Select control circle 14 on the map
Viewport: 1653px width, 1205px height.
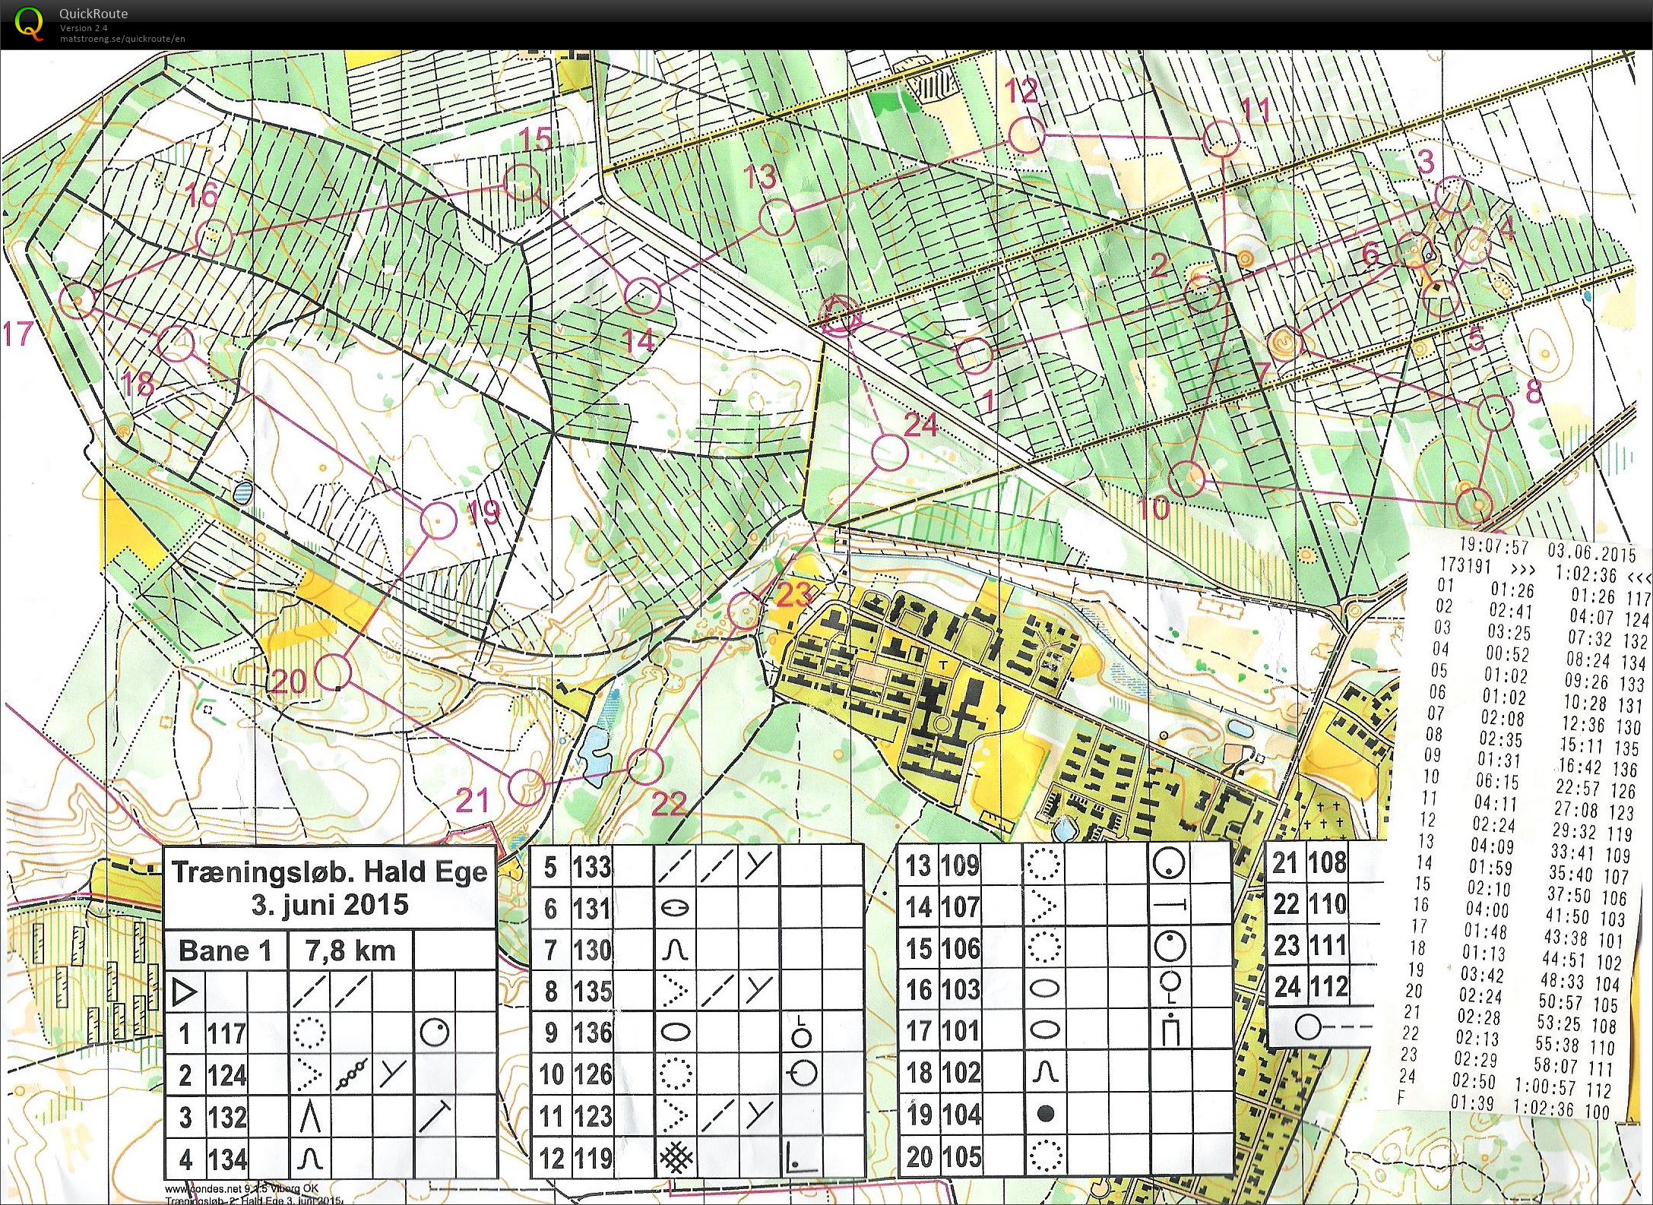coord(642,295)
